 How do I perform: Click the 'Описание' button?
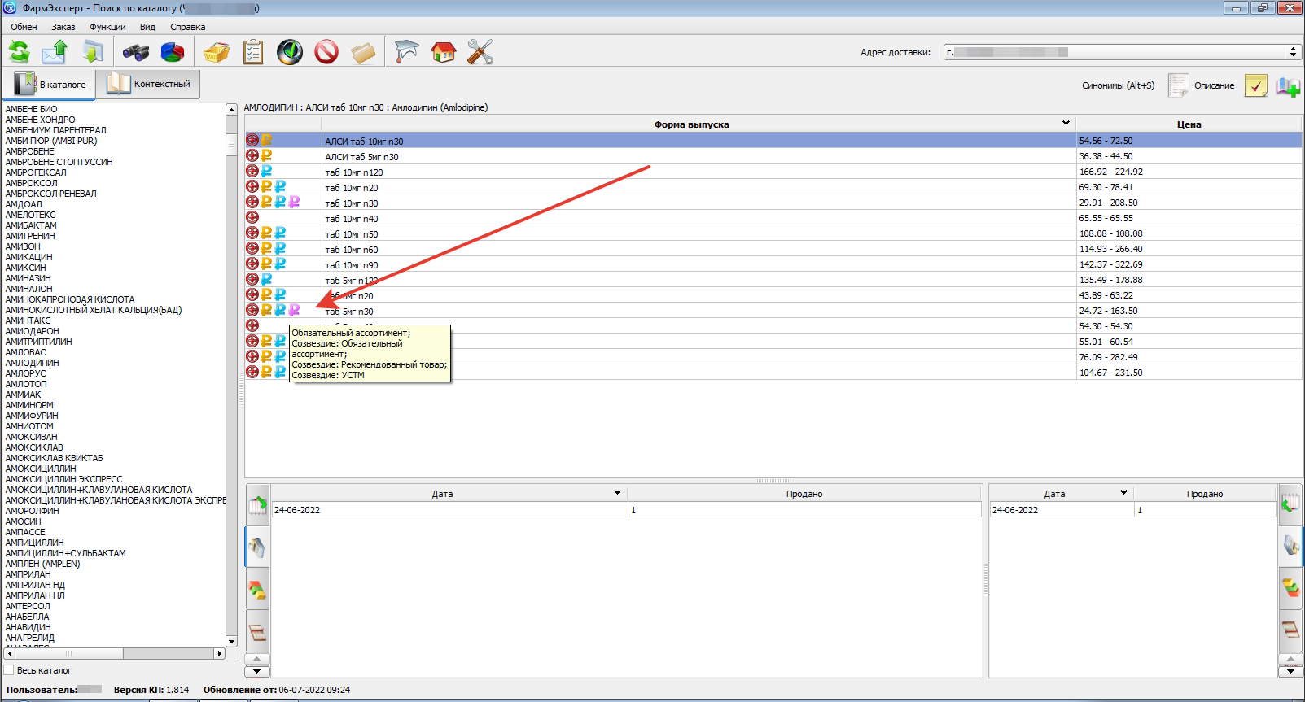1202,85
